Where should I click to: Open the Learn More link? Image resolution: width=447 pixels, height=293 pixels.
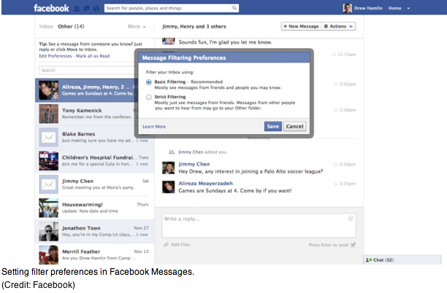click(x=154, y=127)
